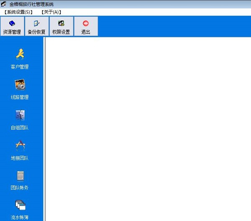
Task: Open 权限设置 permission settings
Action: (x=61, y=26)
